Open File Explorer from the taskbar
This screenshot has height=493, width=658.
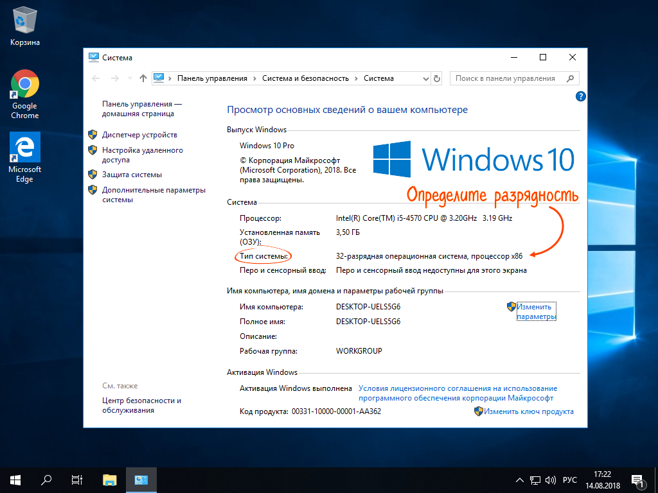[109, 480]
